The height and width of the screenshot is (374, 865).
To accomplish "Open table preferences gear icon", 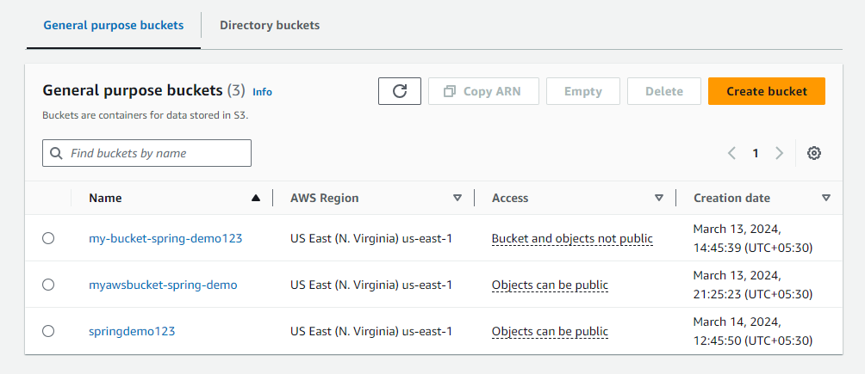I will tap(814, 153).
